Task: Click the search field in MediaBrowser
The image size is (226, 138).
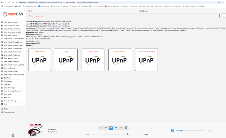Action: tap(223, 16)
